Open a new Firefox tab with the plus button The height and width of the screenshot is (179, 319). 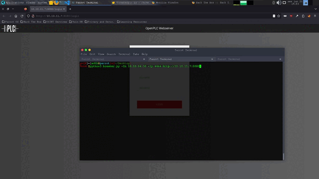click(70, 9)
